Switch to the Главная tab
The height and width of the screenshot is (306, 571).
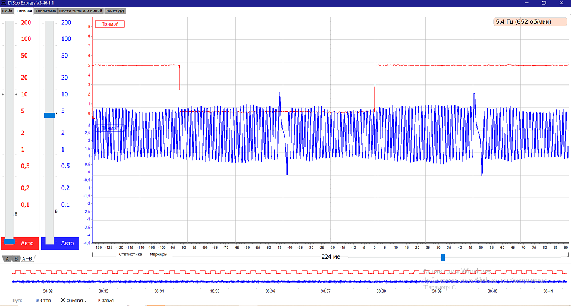(x=24, y=11)
